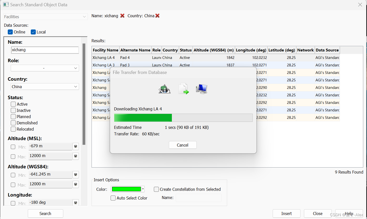
Task: Click the Close button
Action: click(x=318, y=214)
